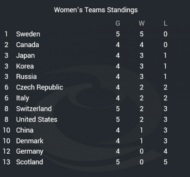190x177 pixels.
Task: Click the W wins column header
Action: coord(142,23)
